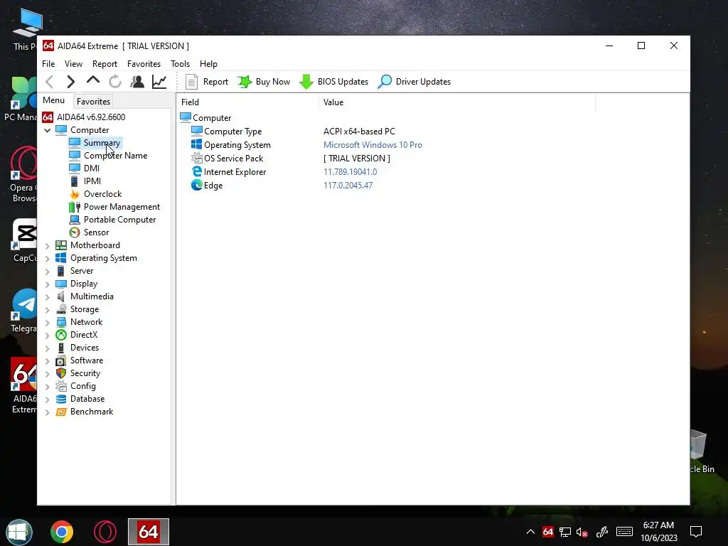Select Portable Computer tree item

(119, 220)
